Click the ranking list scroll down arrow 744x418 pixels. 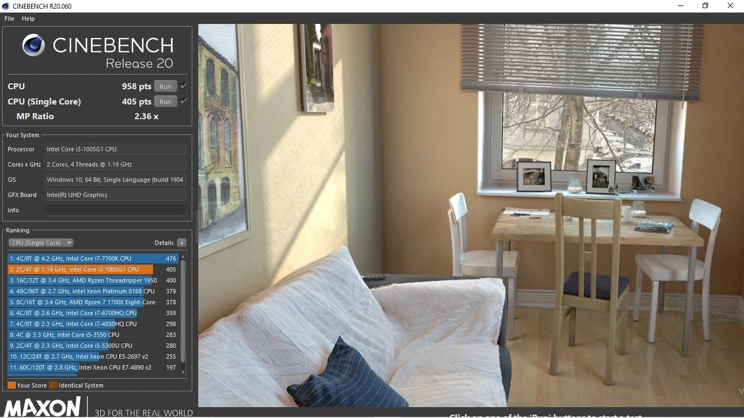[x=183, y=372]
